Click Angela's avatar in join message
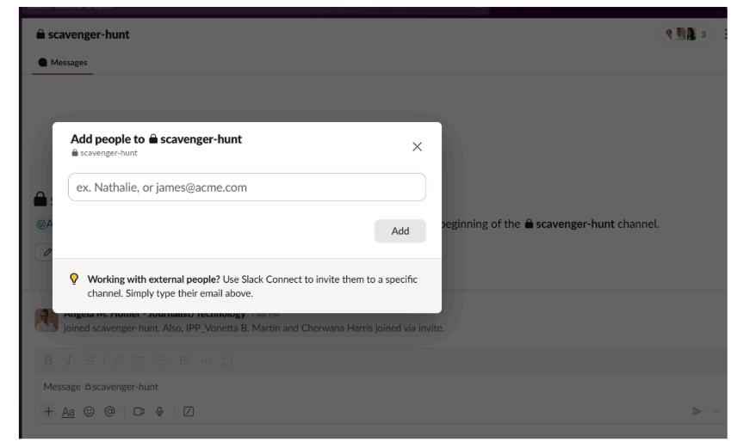737x448 pixels. click(46, 320)
